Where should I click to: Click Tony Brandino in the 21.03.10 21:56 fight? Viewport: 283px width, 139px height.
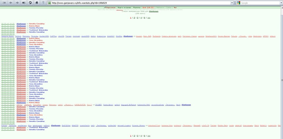[36, 115]
